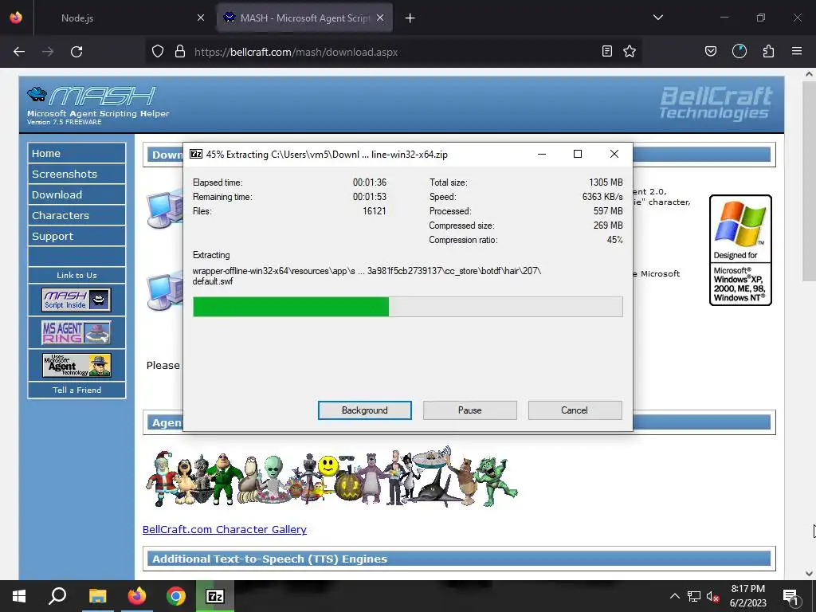Viewport: 816px width, 612px height.
Task: Click the padlock site security icon
Action: 180,52
